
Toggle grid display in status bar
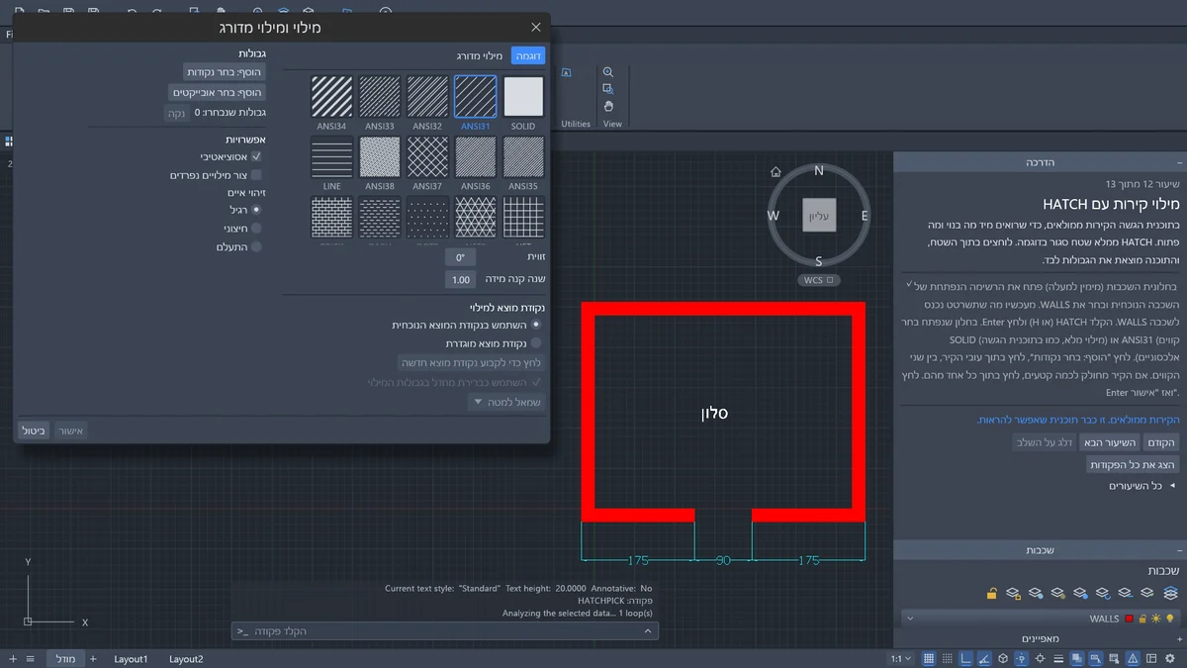pyautogui.click(x=929, y=659)
